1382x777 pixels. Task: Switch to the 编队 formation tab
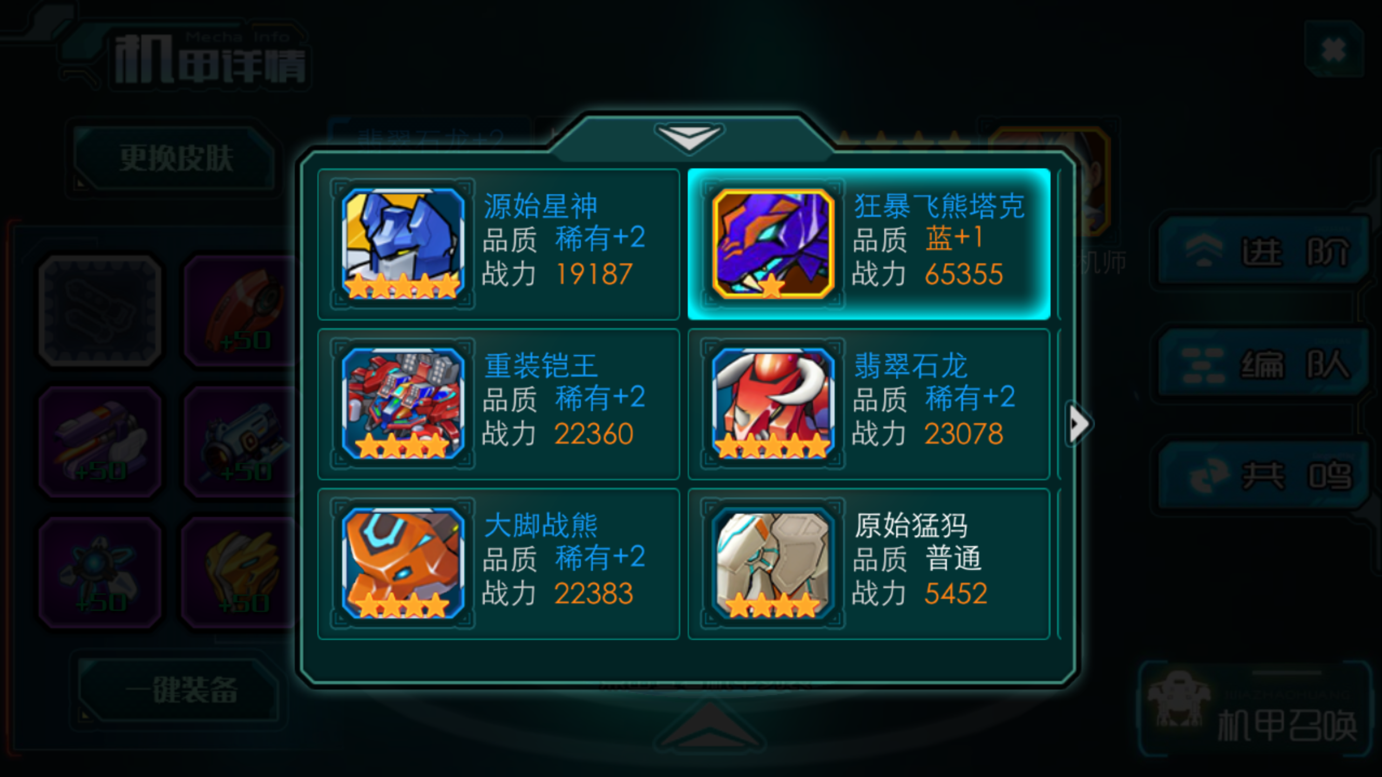pos(1263,364)
